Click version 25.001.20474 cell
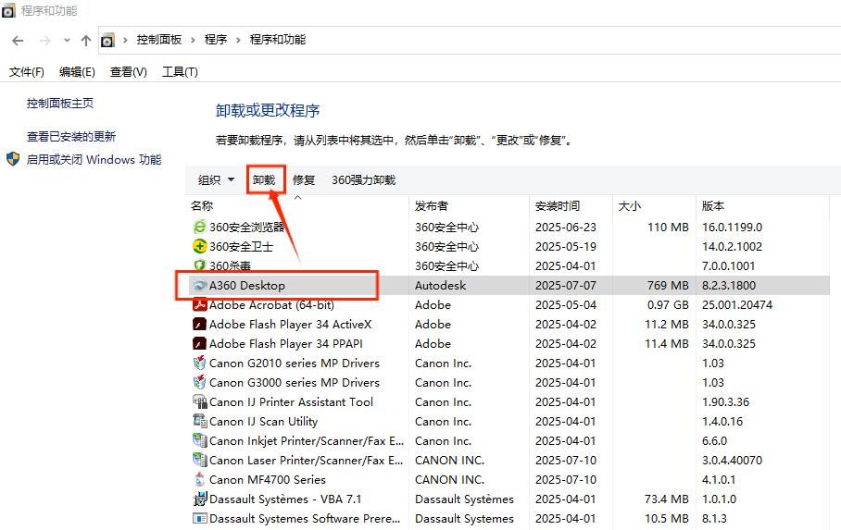Image resolution: width=841 pixels, height=530 pixels. tap(737, 305)
